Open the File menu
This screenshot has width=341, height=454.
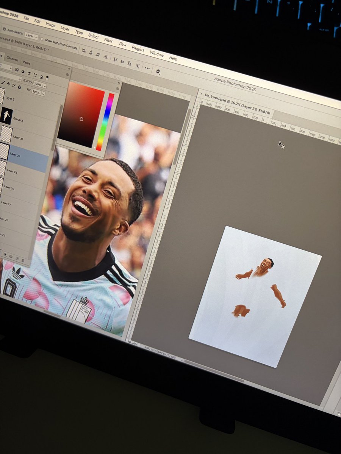[x=26, y=19]
